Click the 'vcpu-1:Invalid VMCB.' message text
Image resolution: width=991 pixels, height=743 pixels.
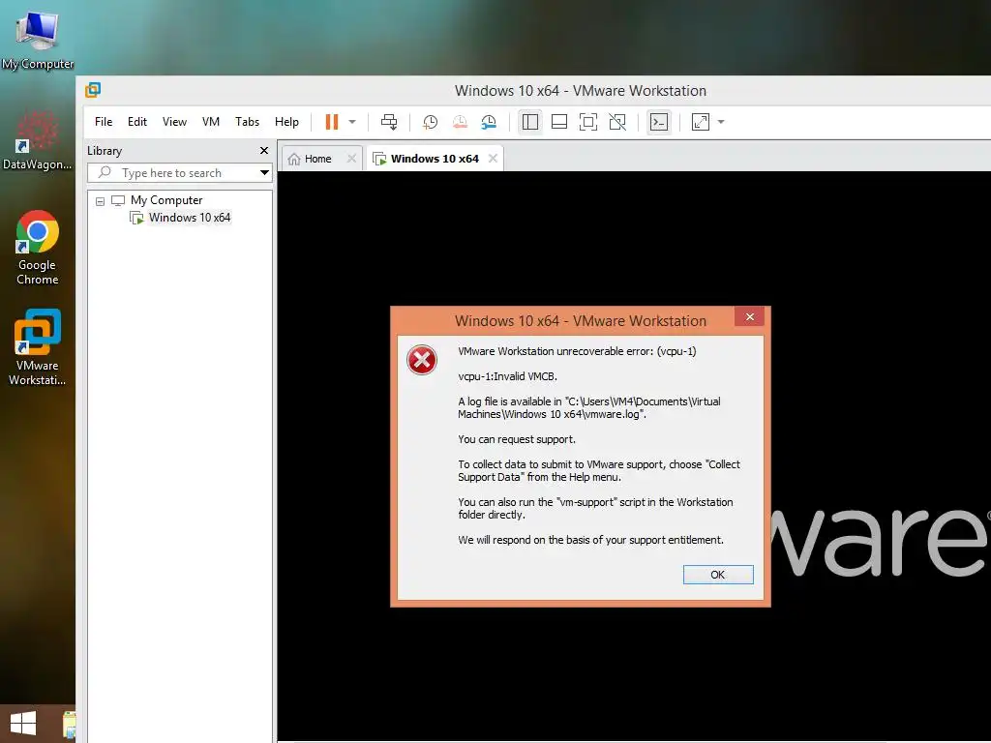507,376
